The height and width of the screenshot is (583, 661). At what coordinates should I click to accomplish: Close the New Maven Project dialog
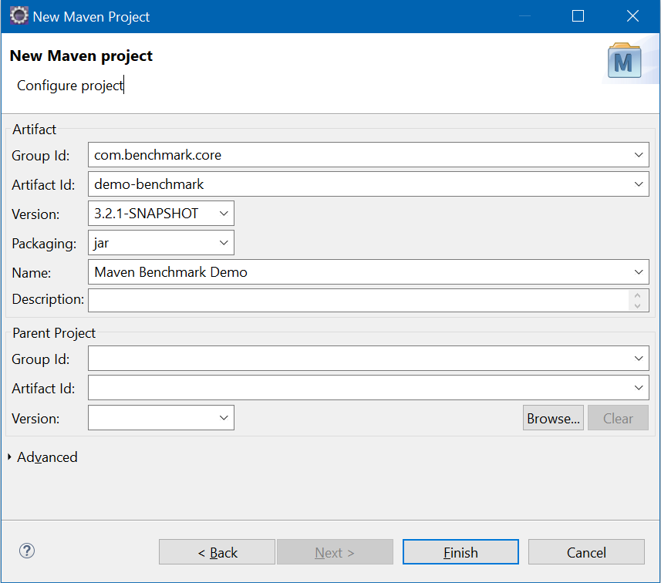tap(632, 16)
